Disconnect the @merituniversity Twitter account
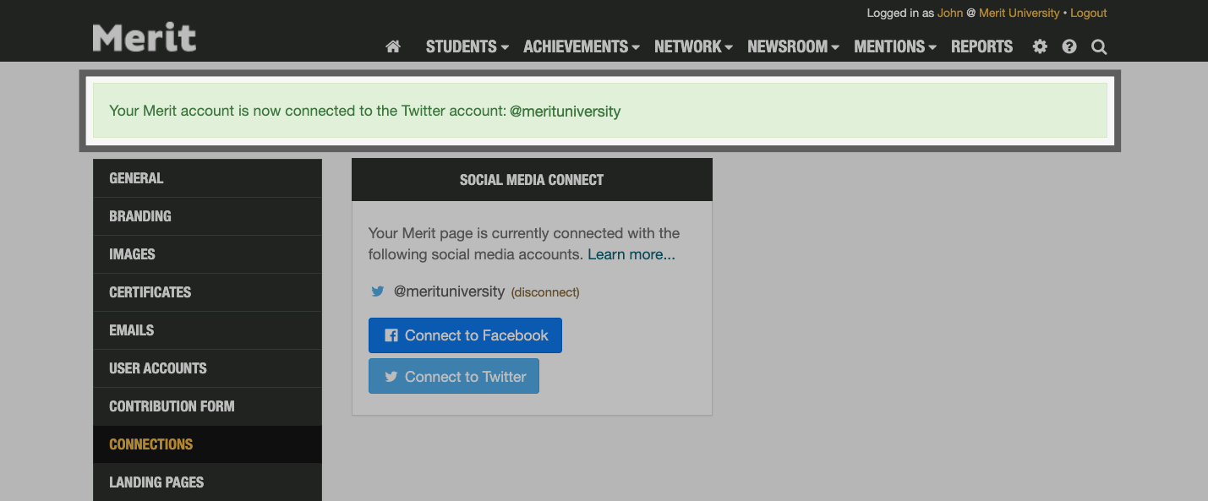 tap(544, 291)
